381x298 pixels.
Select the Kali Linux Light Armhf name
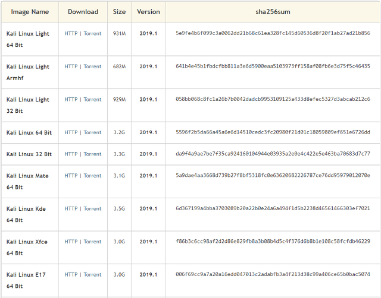[x=28, y=72]
